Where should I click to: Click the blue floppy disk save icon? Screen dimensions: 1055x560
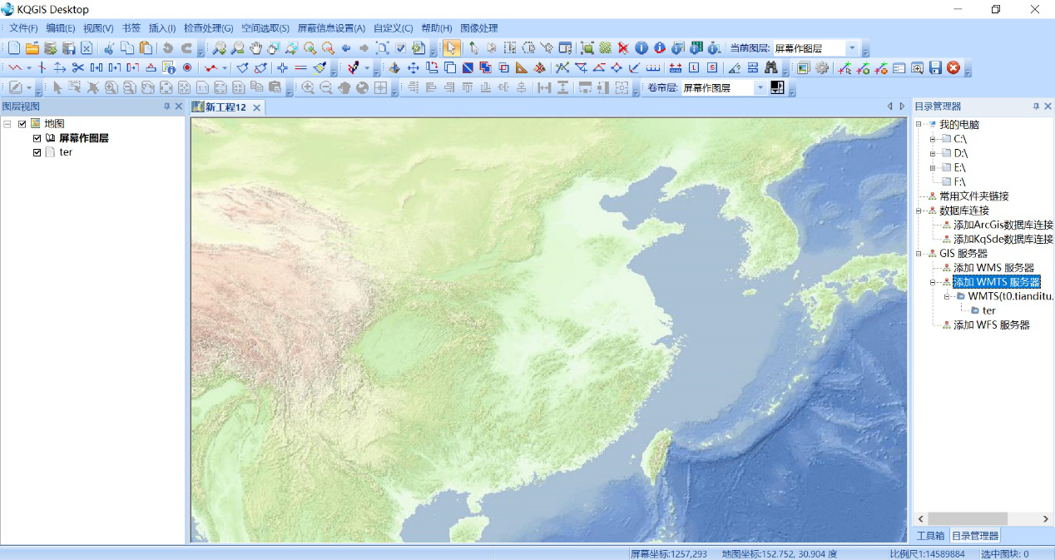click(x=935, y=68)
